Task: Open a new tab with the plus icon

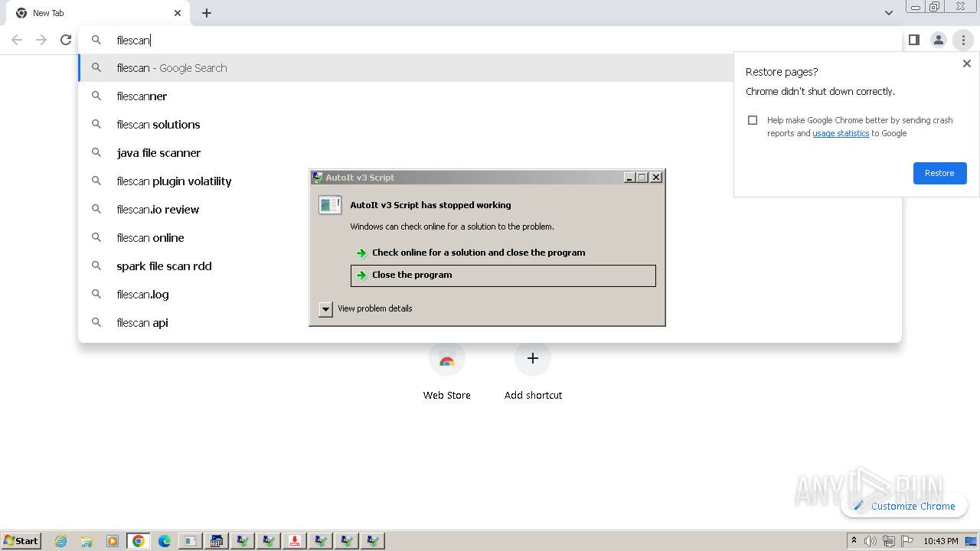Action: [207, 13]
